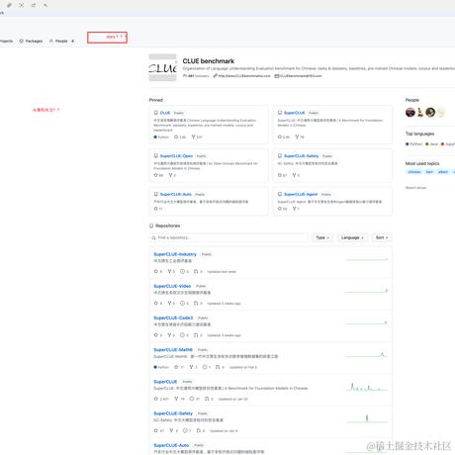455x455 pixels.
Task: Click the repository icon beside Repositories heading
Action: click(151, 226)
